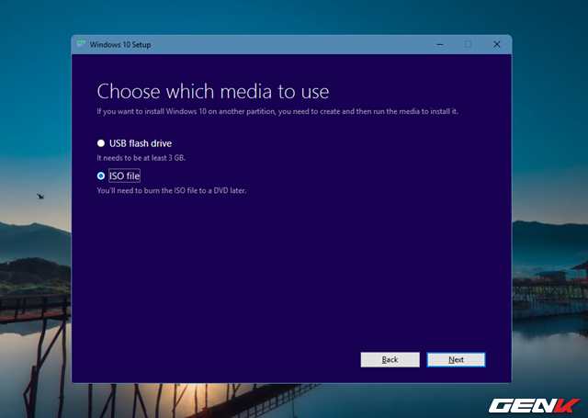Screen dimensions: 588x418
Task: Click the disabled maximize button
Action: tap(468, 44)
